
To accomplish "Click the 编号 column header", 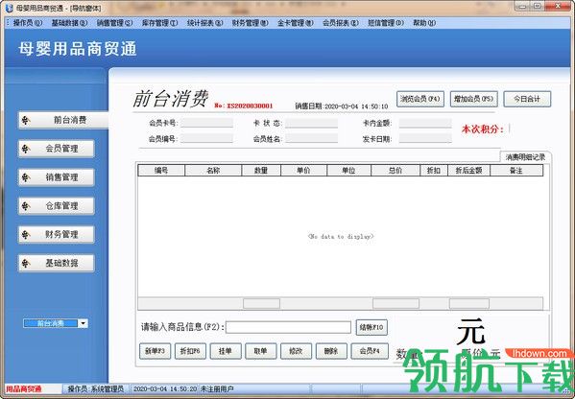I will click(x=161, y=171).
